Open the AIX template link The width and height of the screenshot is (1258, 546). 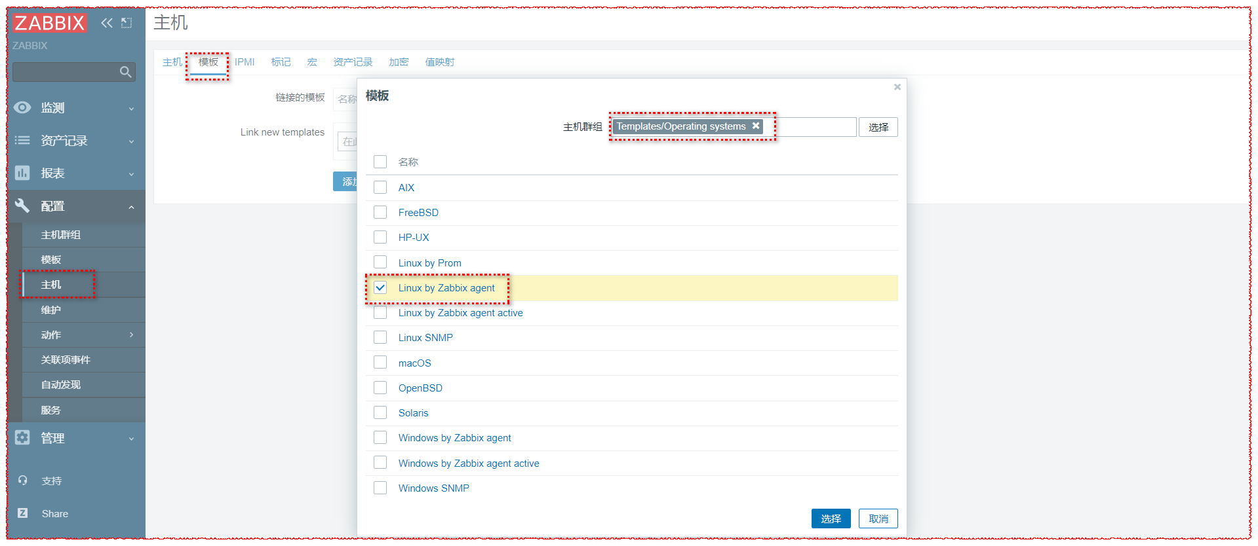[x=406, y=187]
